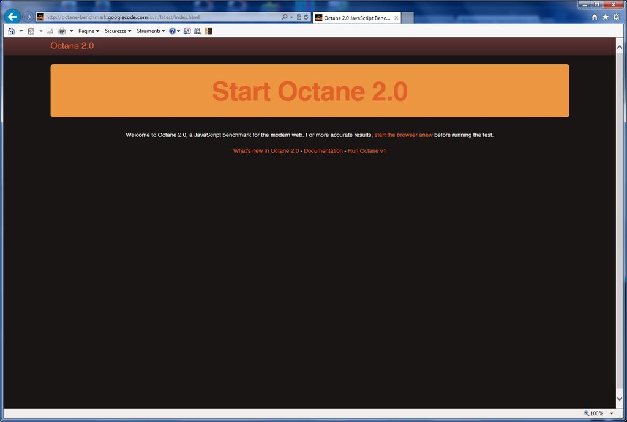
Task: Click the research add-on toolbar icon
Action: coord(198,31)
